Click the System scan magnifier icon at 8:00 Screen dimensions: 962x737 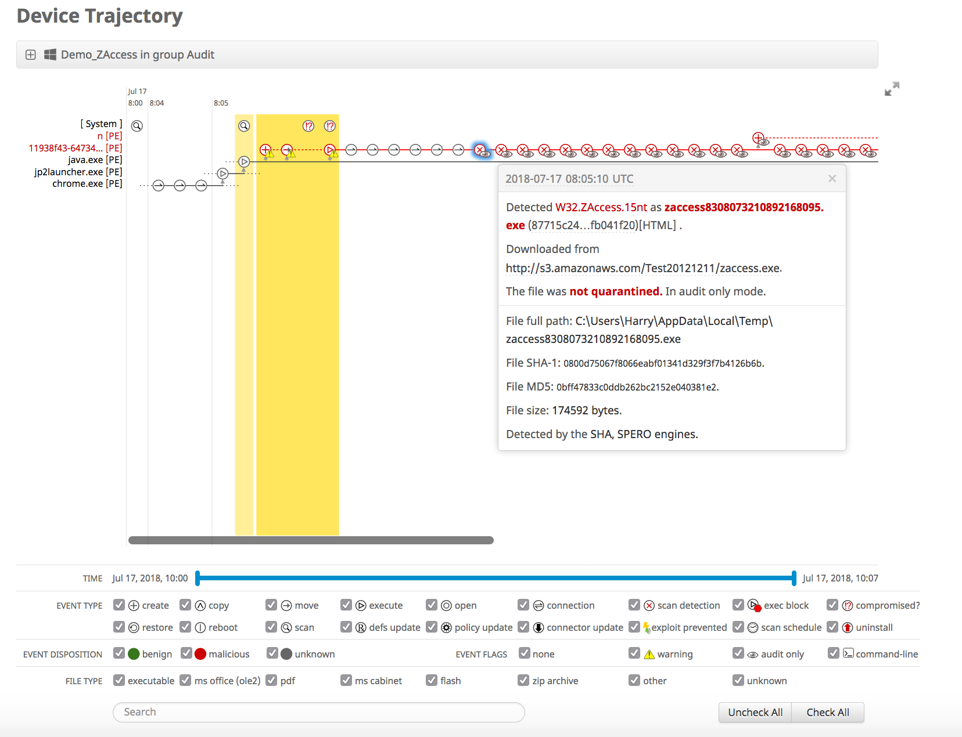pos(137,126)
